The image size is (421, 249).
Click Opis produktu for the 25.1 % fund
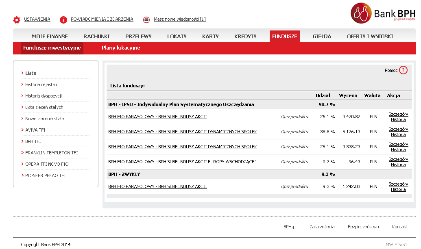tap(294, 147)
